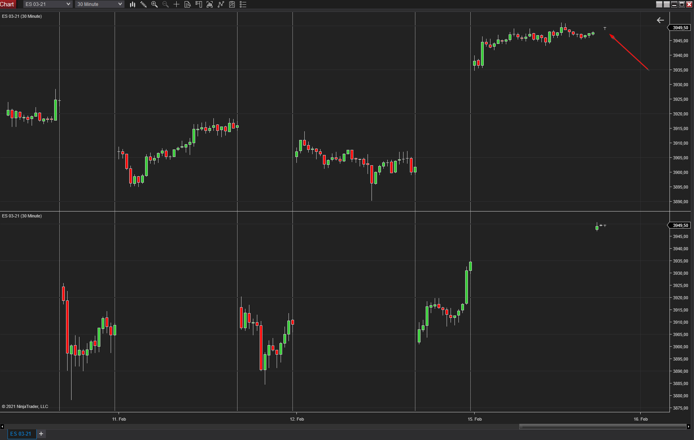Click the Zoom Out magnifier icon
This screenshot has width=694, height=440.
(166, 4)
